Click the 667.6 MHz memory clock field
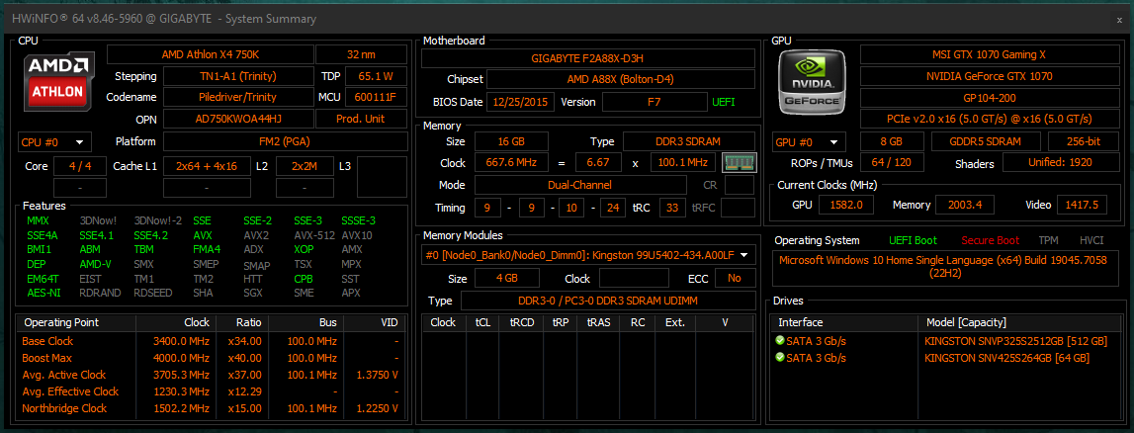 (511, 163)
